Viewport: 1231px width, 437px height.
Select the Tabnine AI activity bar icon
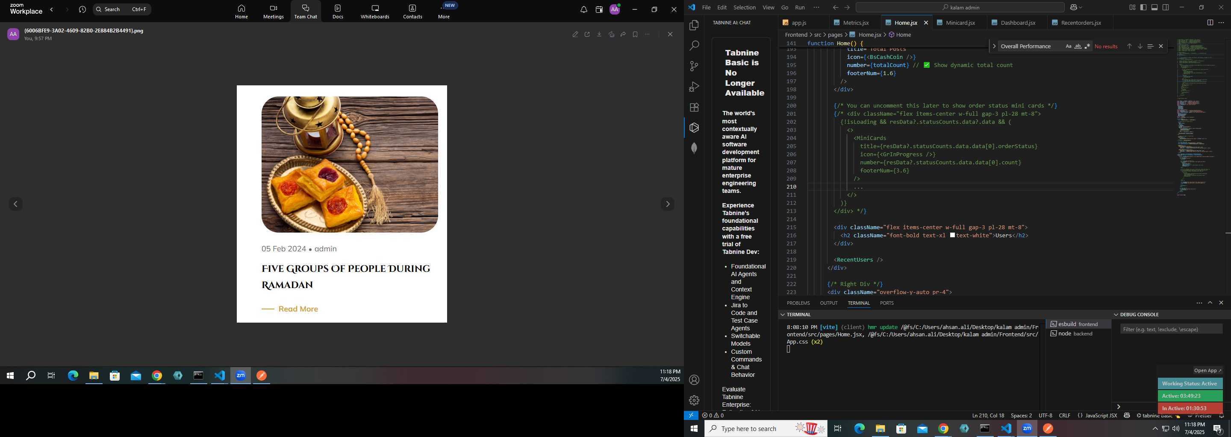pyautogui.click(x=694, y=128)
